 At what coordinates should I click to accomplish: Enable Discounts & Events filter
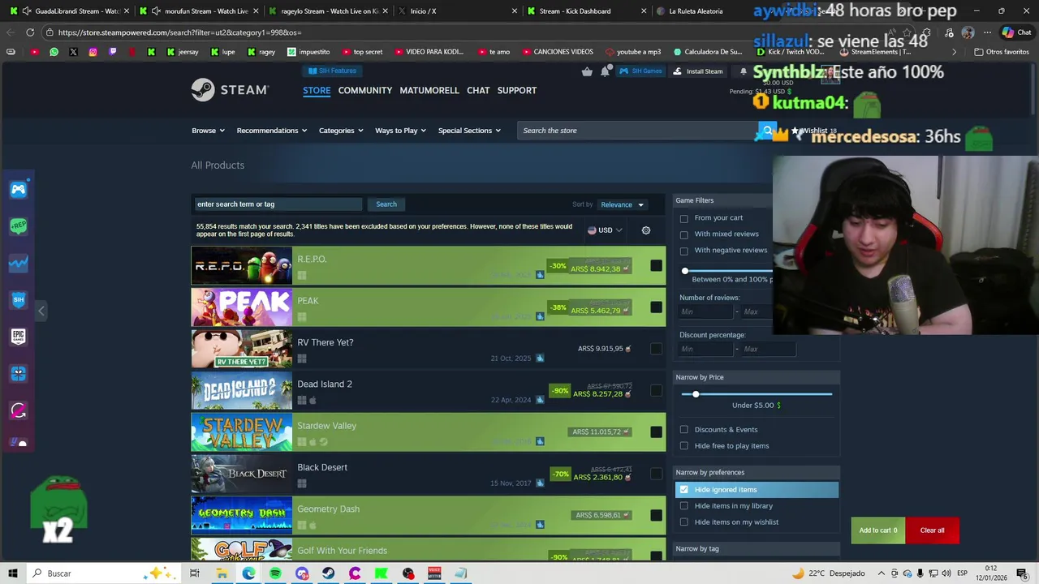pyautogui.click(x=683, y=430)
